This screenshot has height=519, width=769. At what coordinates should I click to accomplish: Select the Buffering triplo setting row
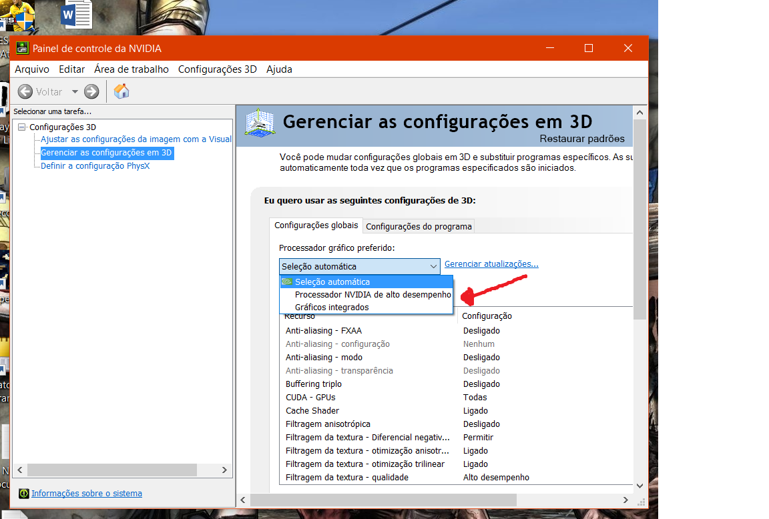tap(456, 384)
